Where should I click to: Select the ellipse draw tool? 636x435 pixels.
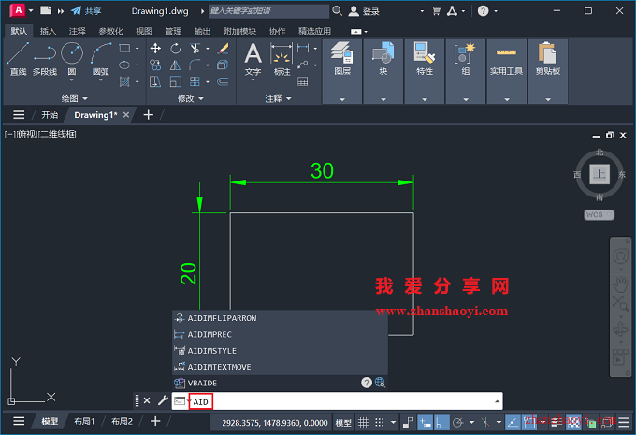coord(124,65)
